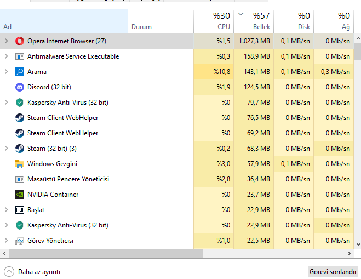Viewport: 361px width, 279px height.
Task: Click the Discord app icon
Action: [20, 87]
